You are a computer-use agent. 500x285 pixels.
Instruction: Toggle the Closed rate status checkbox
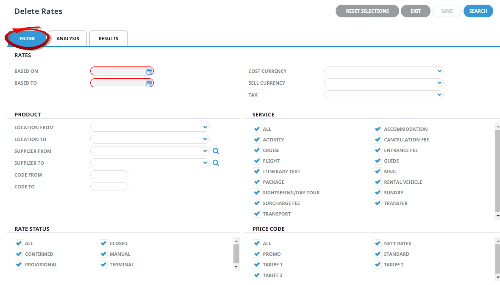click(x=104, y=243)
